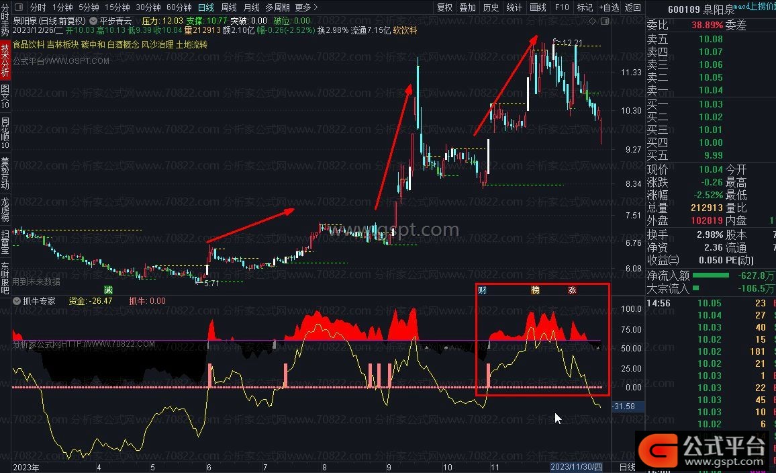Click the 2023/11/30/四 date marker on time axis
The height and width of the screenshot is (473, 776).
[576, 467]
